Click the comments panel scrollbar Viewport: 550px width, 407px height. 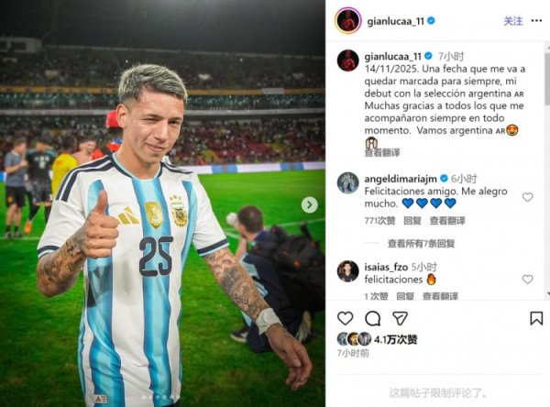547,79
